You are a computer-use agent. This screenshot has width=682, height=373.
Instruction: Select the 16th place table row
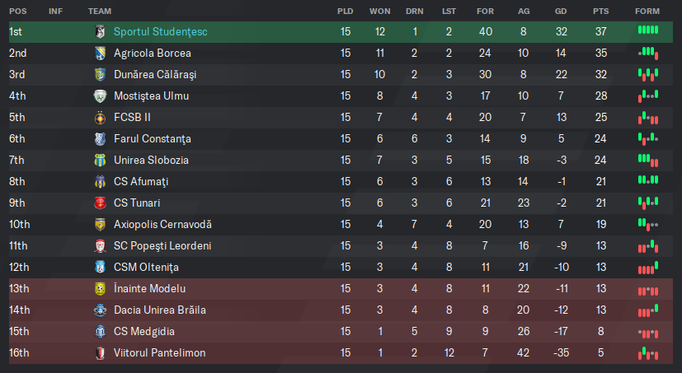point(341,353)
